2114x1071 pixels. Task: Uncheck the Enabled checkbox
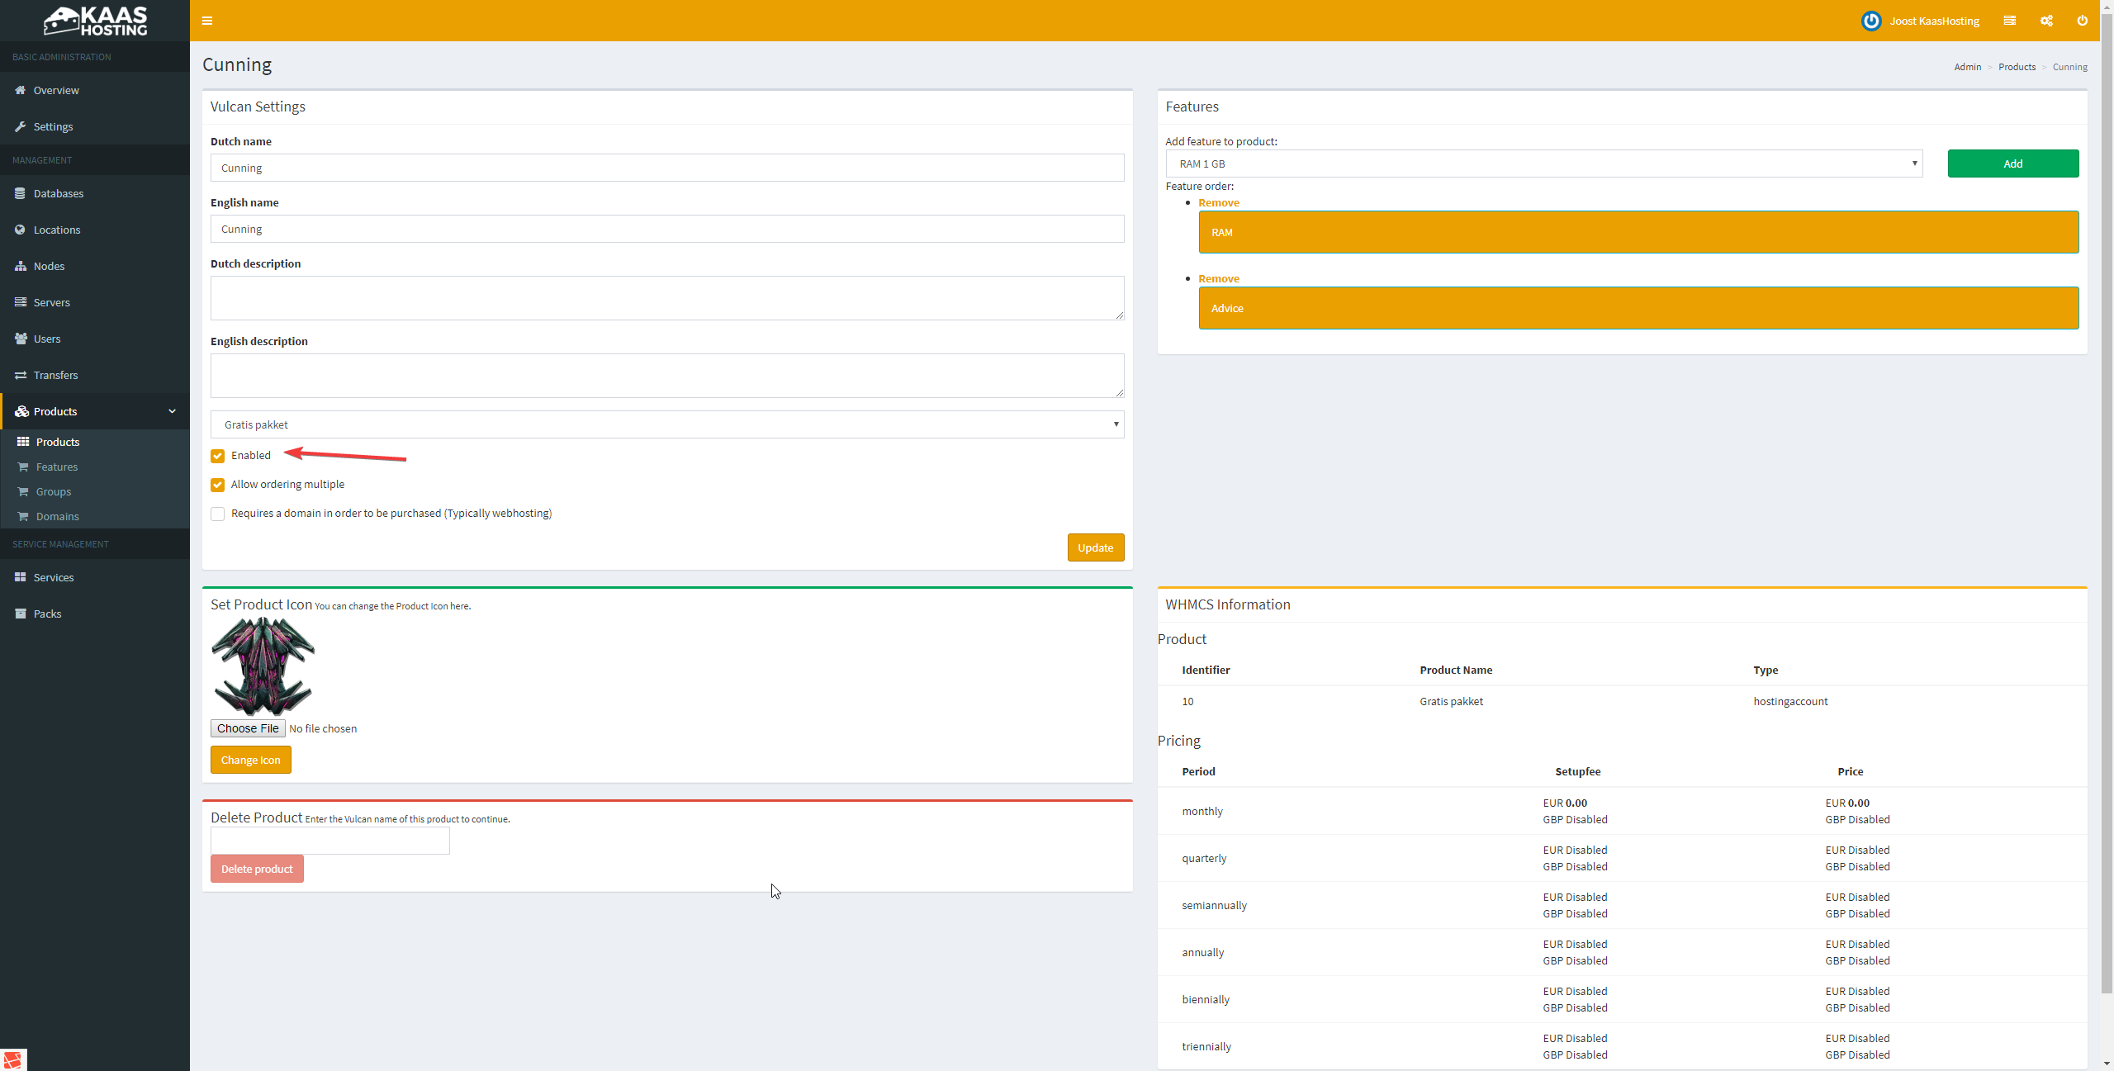[218, 456]
